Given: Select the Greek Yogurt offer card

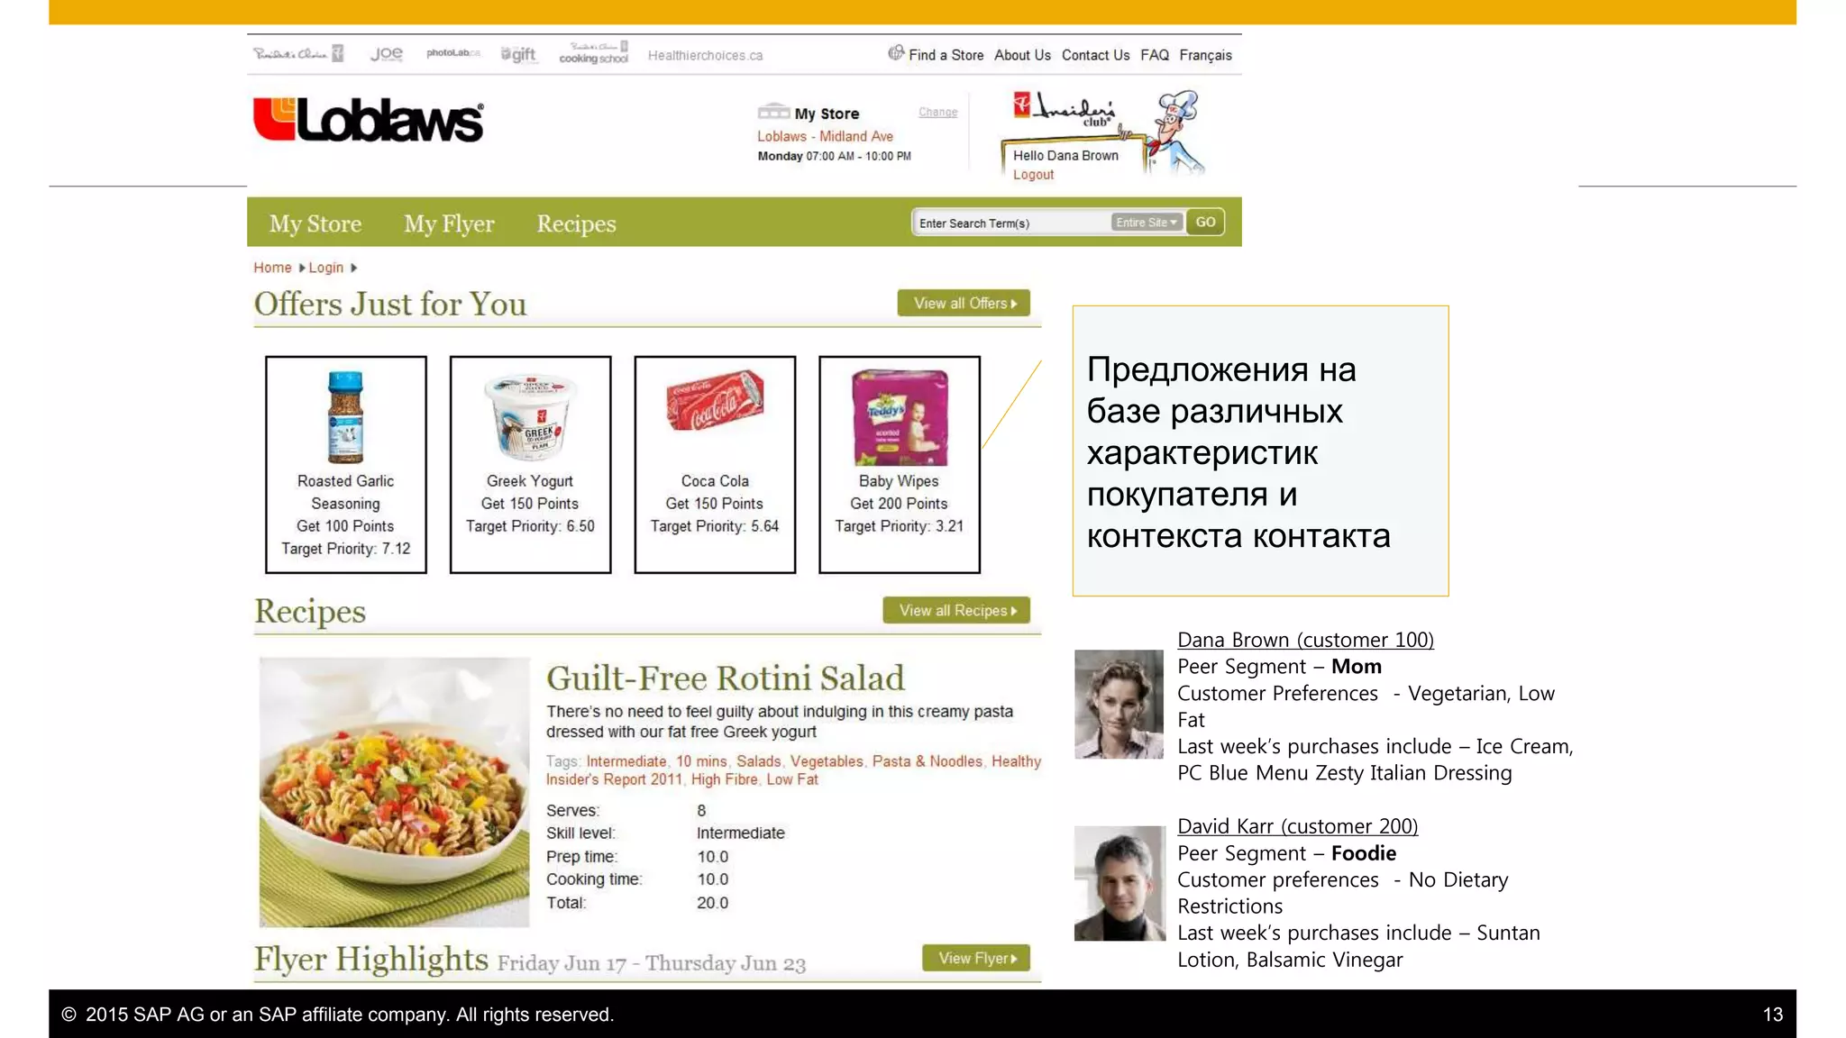Looking at the screenshot, I should [530, 464].
